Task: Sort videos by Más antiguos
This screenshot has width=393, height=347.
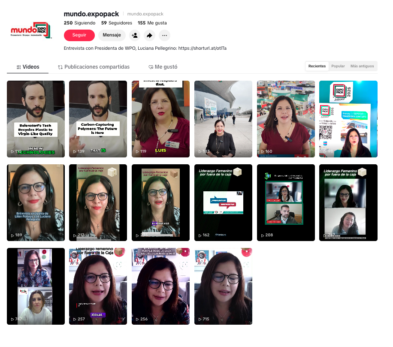Action: coord(362,66)
